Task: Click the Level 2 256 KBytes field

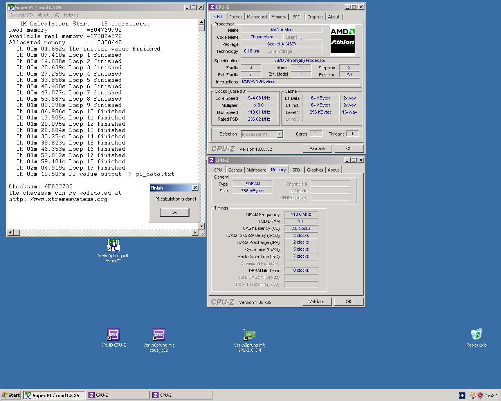Action: [321, 112]
